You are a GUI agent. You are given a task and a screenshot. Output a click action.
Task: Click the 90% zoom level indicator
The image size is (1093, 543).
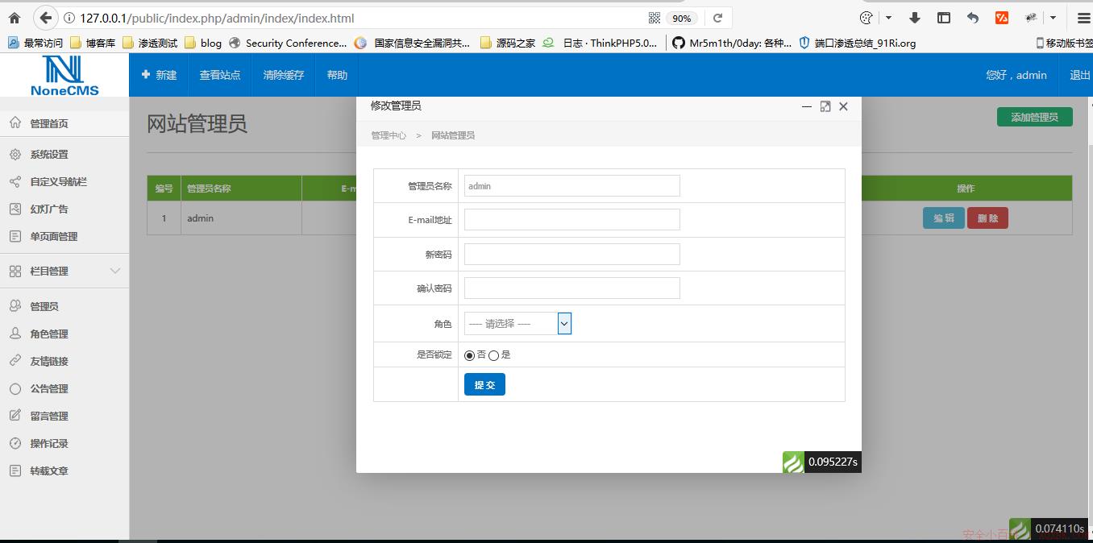pos(682,18)
